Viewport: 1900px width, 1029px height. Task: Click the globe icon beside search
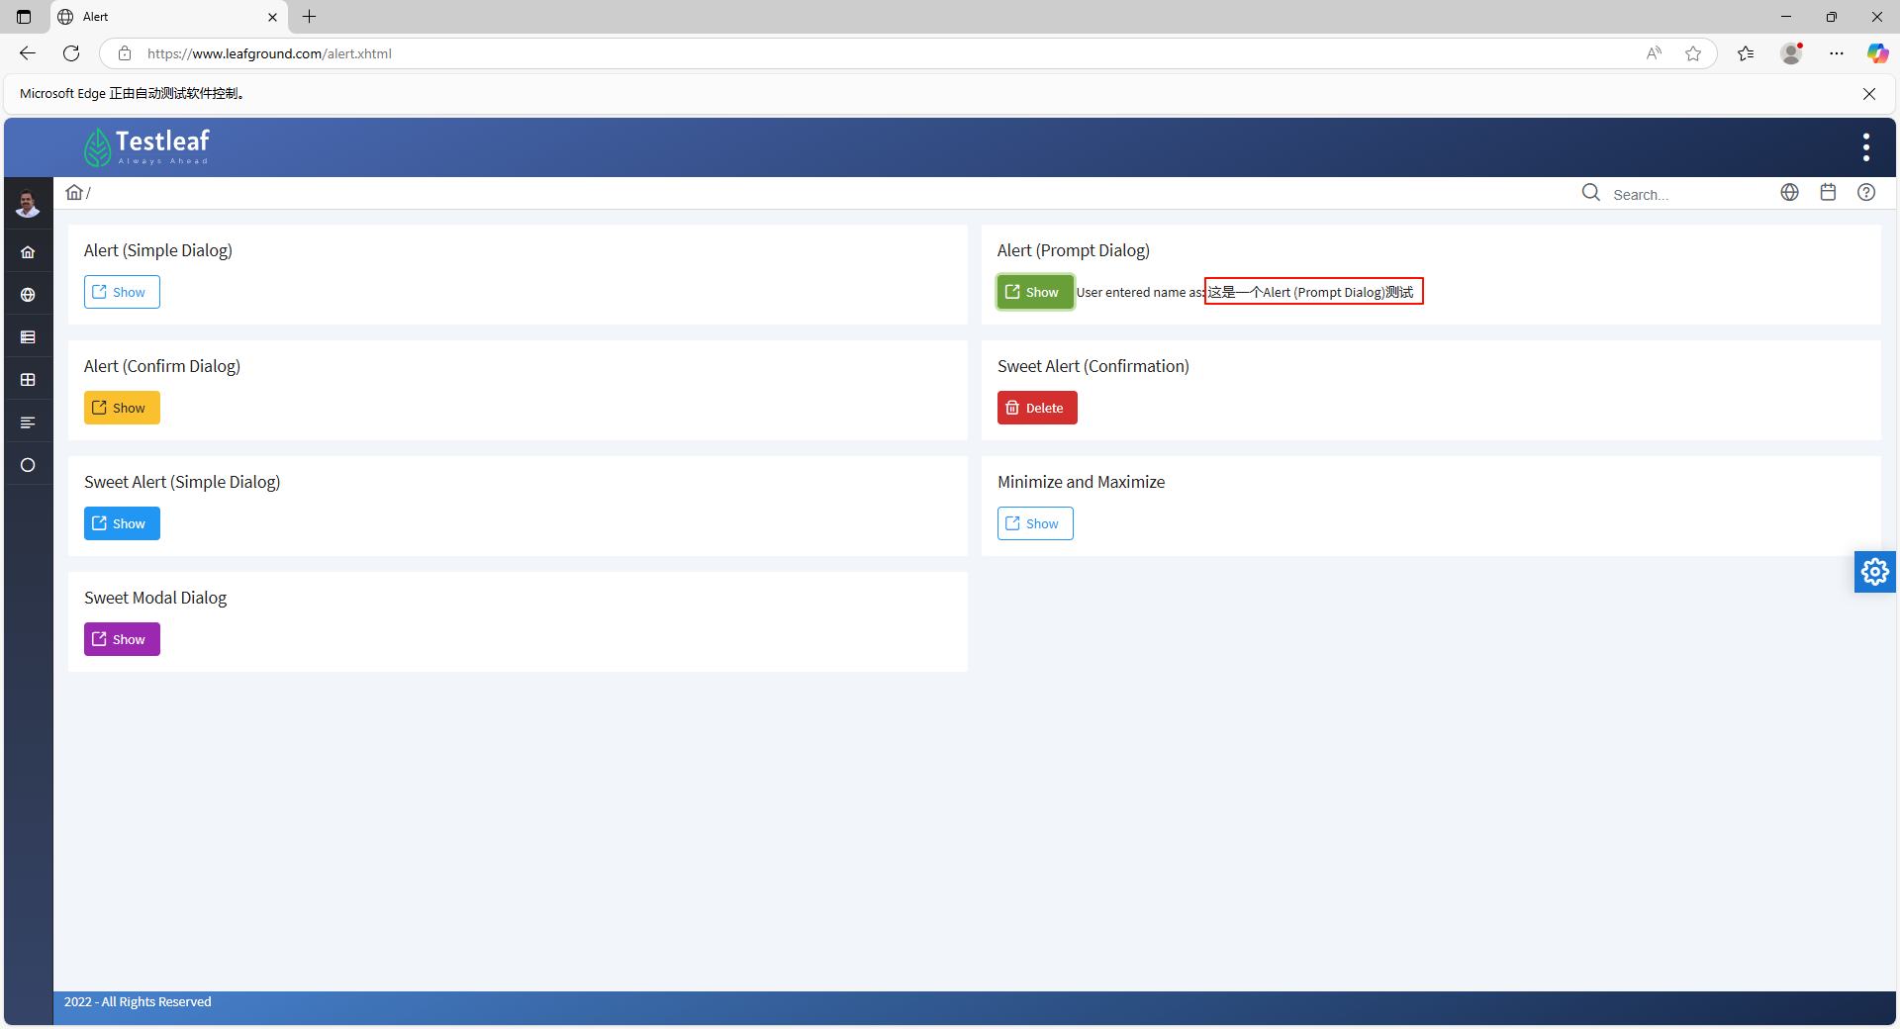coord(1790,192)
